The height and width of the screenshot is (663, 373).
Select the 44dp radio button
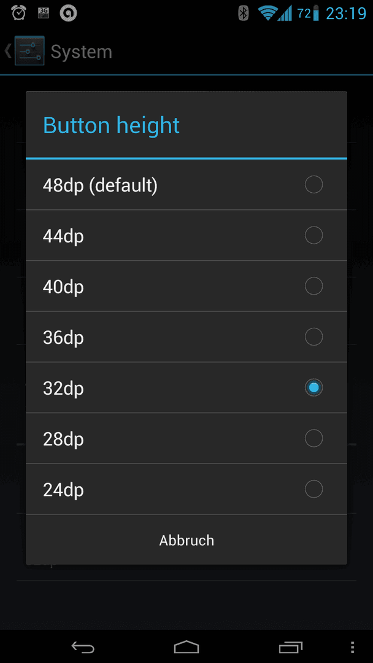pyautogui.click(x=313, y=236)
